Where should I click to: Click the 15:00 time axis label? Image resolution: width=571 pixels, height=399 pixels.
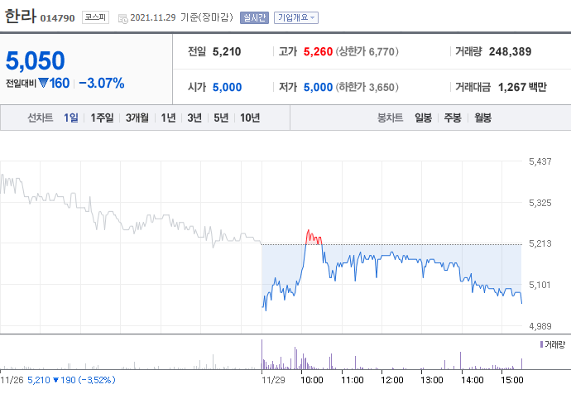point(512,380)
